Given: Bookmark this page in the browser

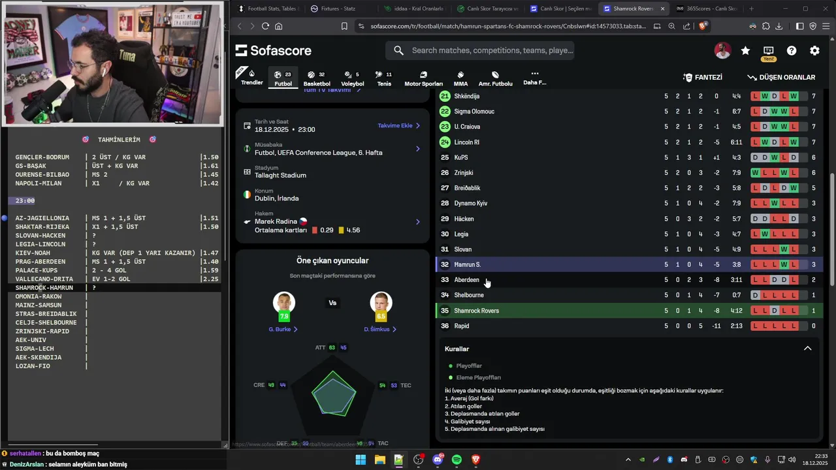Looking at the screenshot, I should coord(344,26).
